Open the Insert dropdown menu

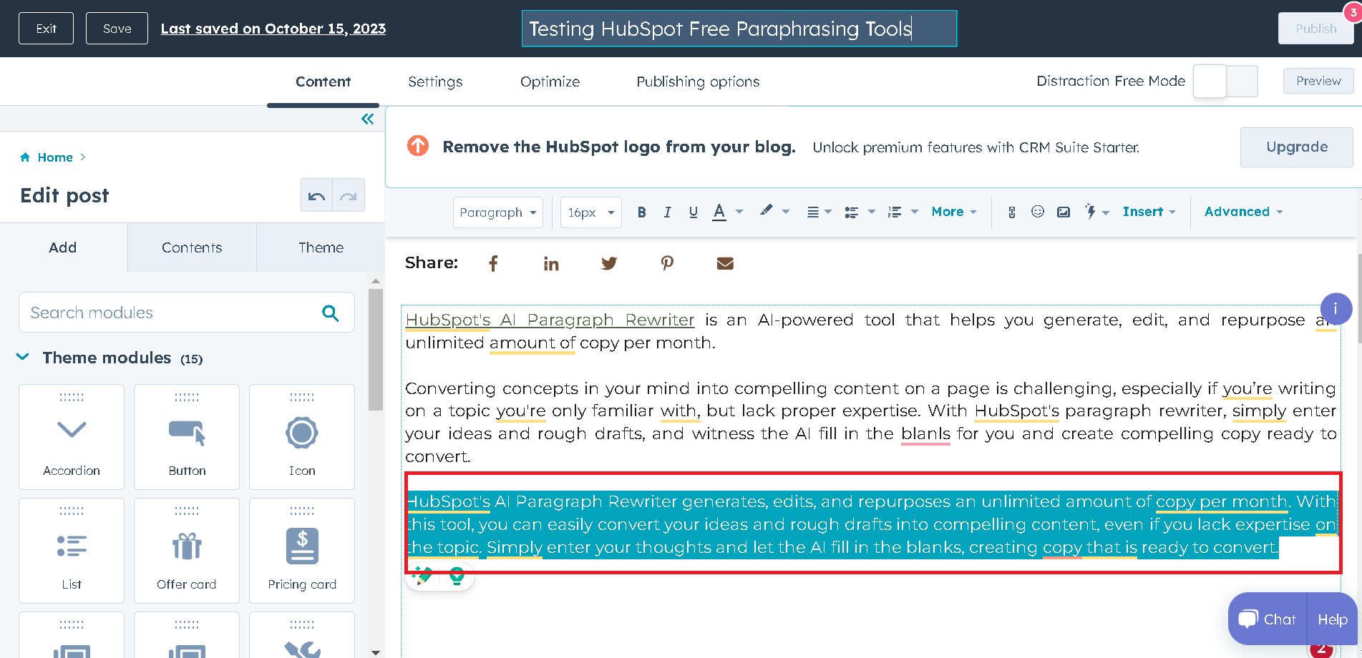coord(1149,212)
